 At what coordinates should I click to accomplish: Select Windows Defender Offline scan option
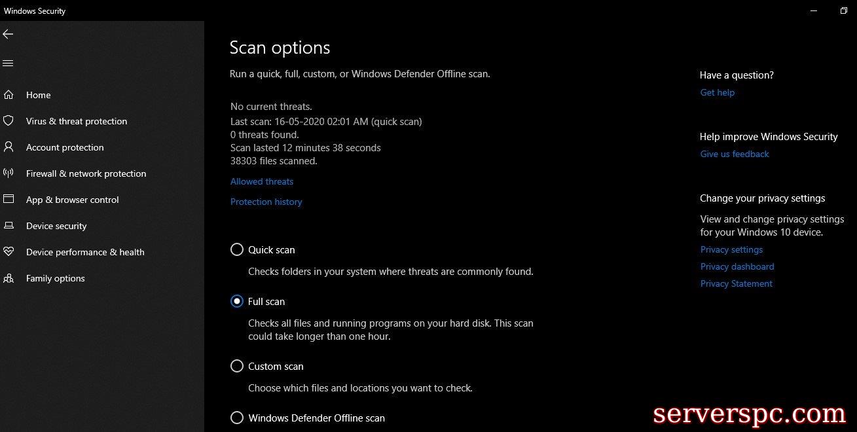[x=237, y=418]
